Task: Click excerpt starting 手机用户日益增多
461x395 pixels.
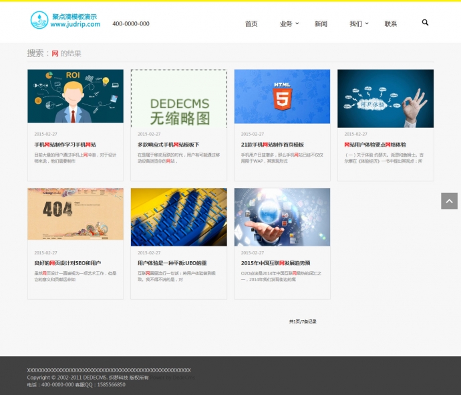Action: 282,158
